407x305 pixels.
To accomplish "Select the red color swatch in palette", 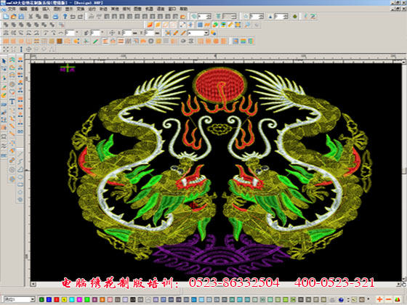I will tap(57, 300).
